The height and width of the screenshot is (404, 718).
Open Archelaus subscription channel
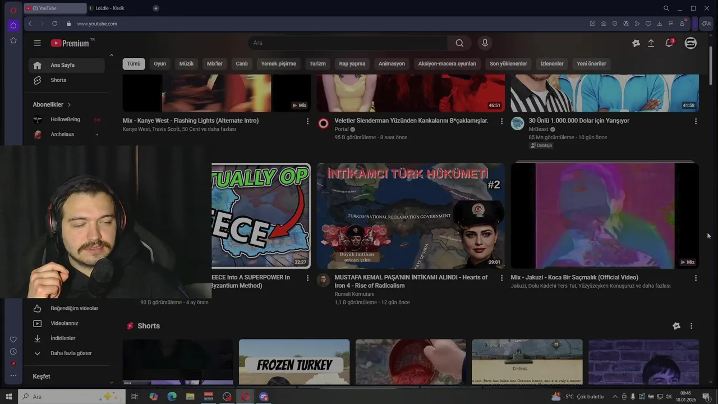point(67,135)
